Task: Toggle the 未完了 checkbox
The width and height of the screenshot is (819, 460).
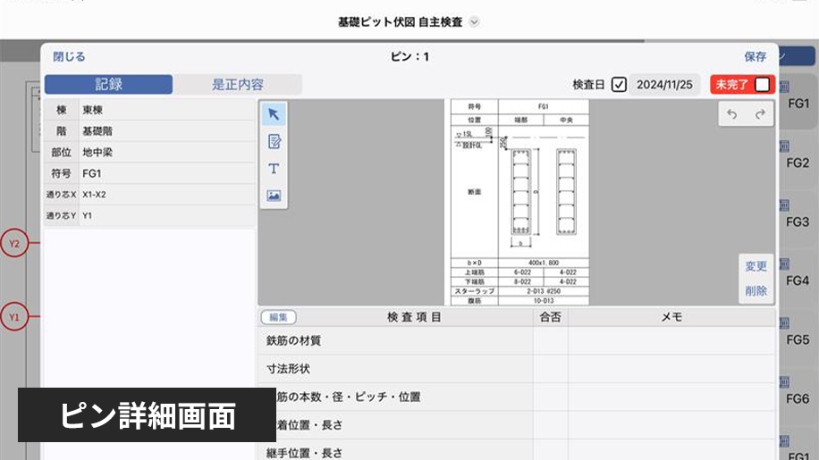Action: pos(761,85)
